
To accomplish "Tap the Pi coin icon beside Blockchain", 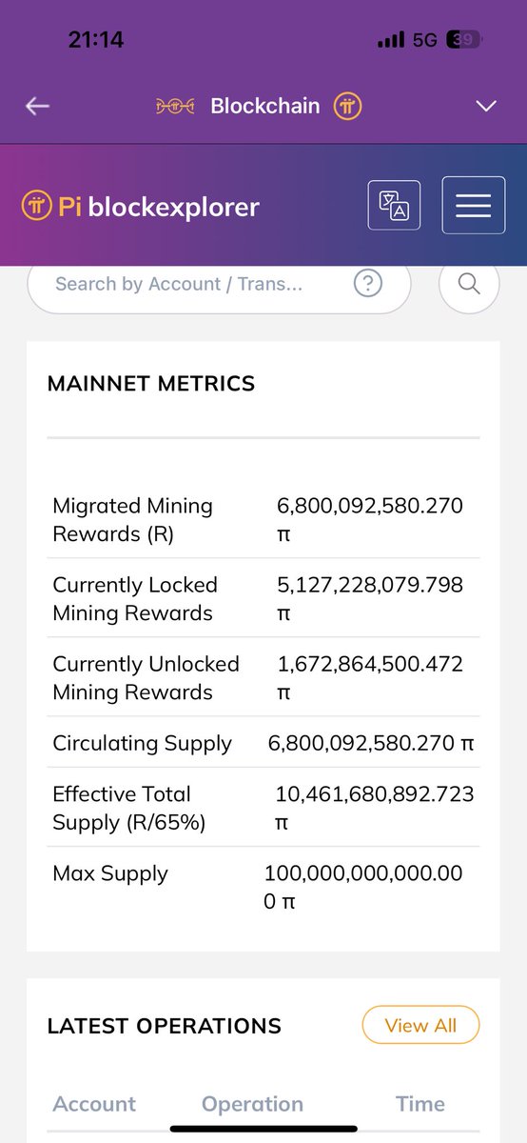I will click(347, 106).
